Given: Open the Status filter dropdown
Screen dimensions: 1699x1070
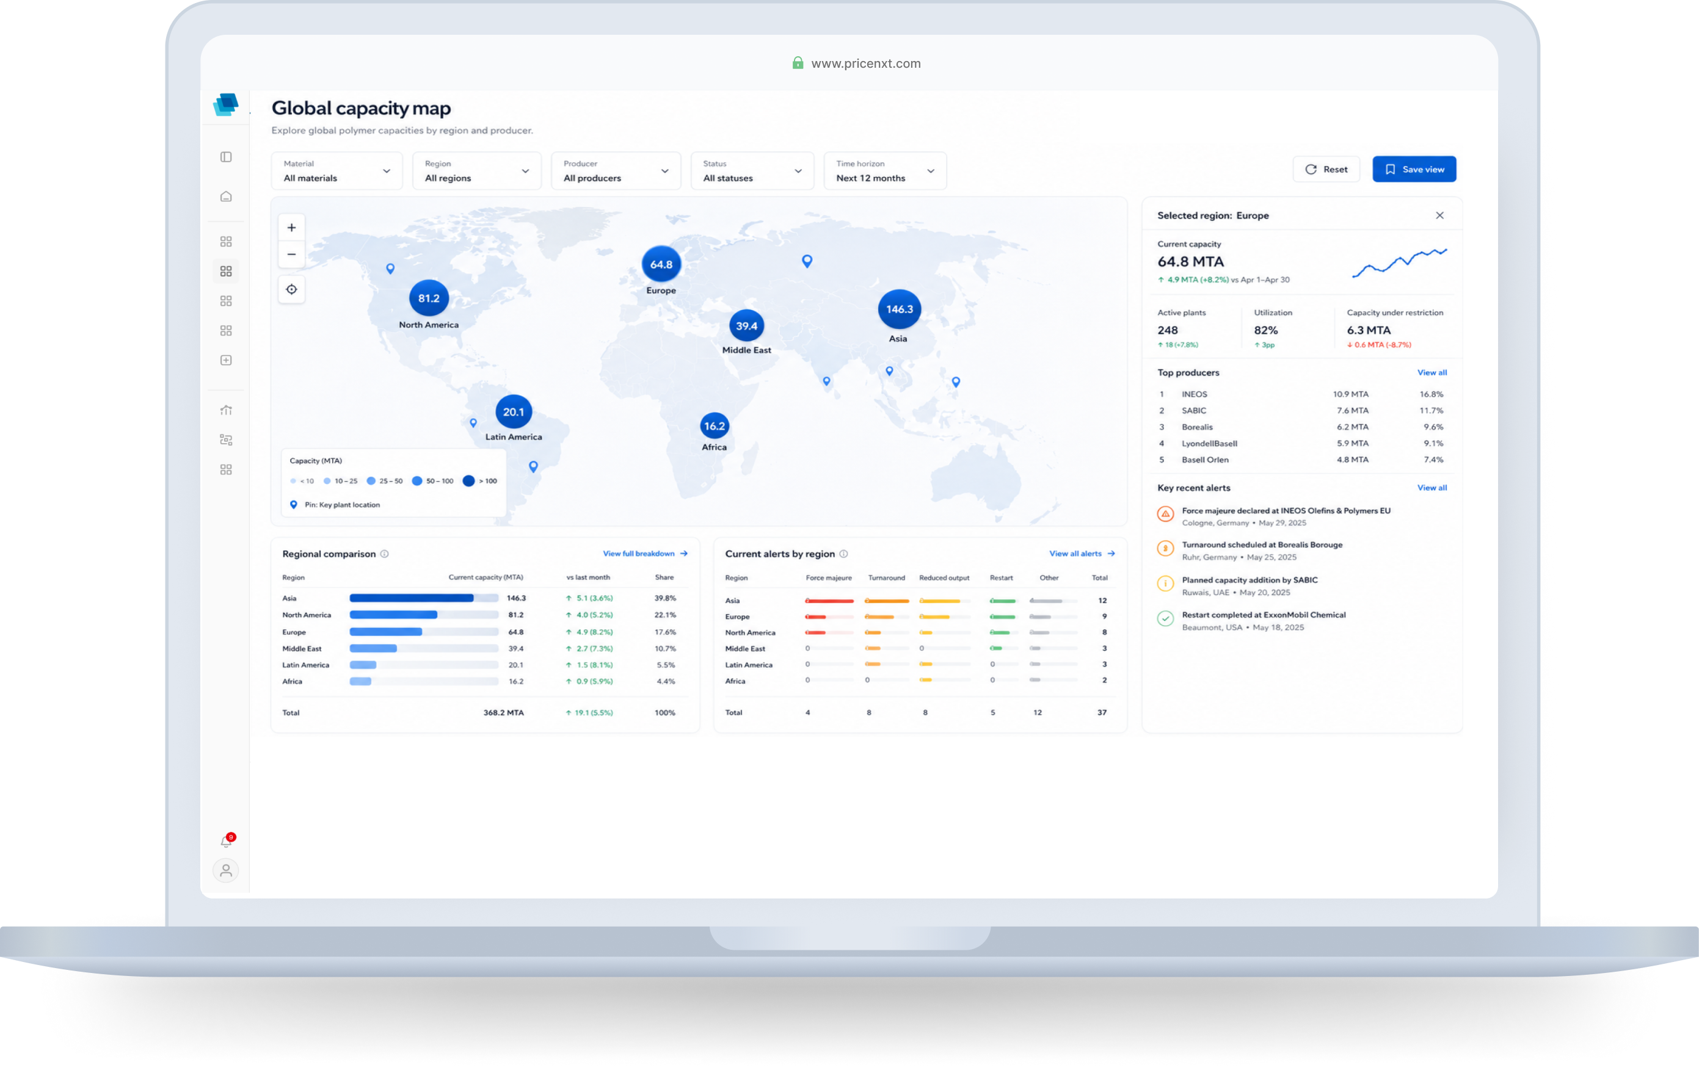Looking at the screenshot, I should [752, 171].
